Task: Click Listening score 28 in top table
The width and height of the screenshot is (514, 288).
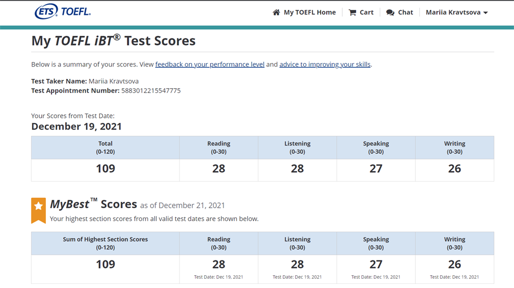Action: coord(297,169)
